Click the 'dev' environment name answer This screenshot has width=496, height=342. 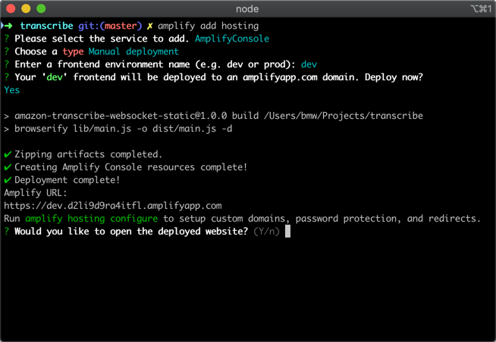tap(309, 64)
